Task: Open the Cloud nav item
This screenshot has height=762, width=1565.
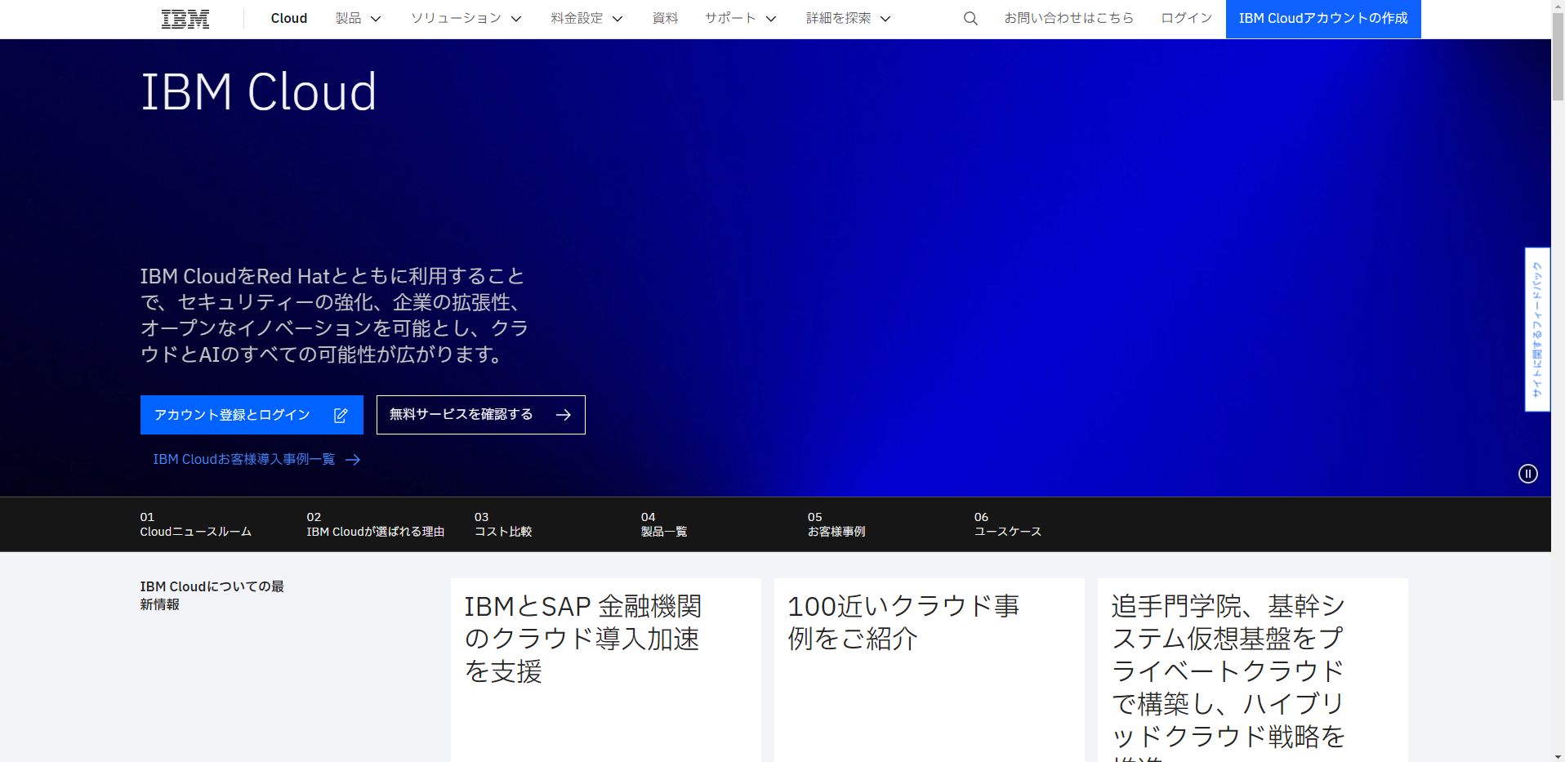Action: (x=289, y=19)
